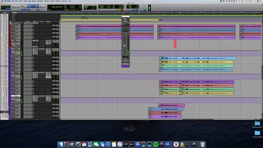Open Launchpad from the dock
The height and width of the screenshot is (148, 263).
click(78, 144)
